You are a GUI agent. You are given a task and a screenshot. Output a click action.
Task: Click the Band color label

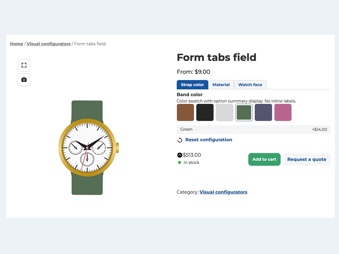(189, 94)
